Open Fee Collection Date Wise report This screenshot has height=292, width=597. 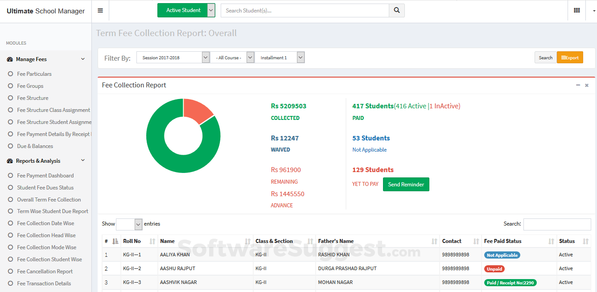click(45, 223)
